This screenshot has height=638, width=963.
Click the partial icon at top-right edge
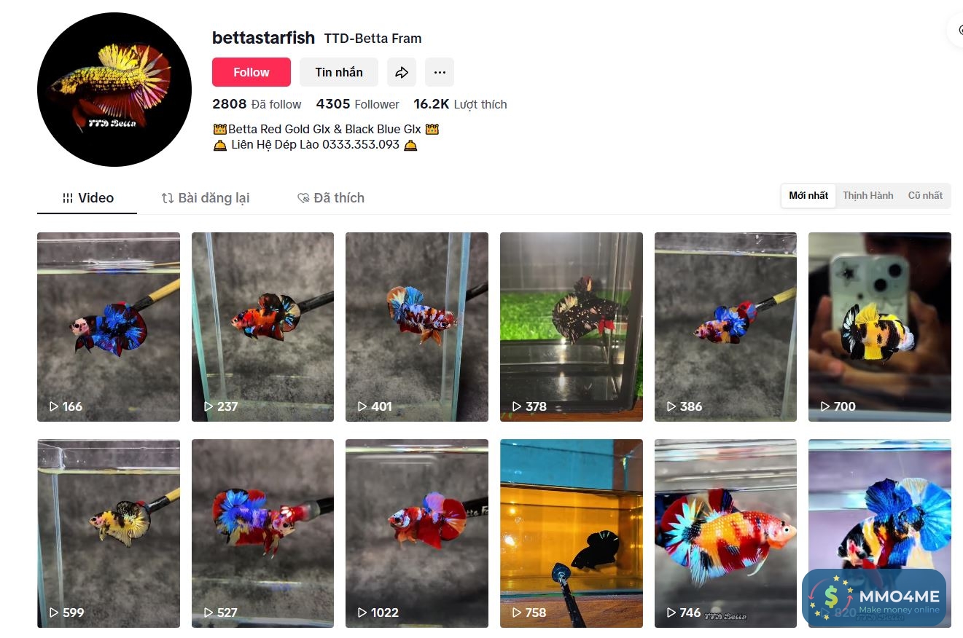coord(956,29)
